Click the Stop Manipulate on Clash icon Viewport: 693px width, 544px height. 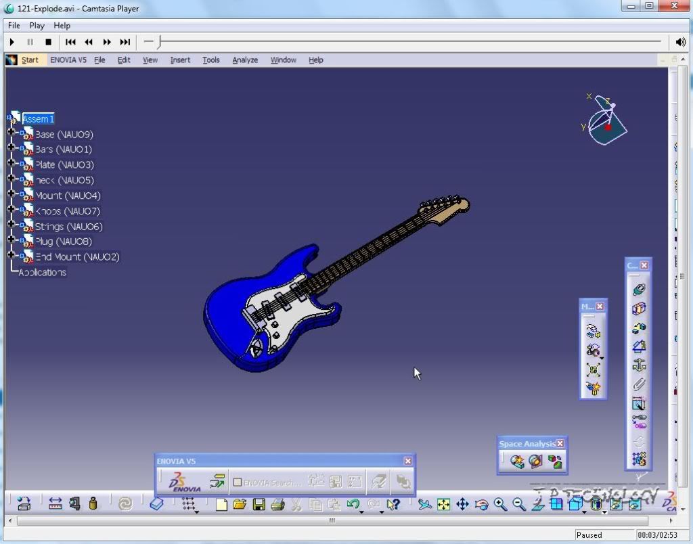click(x=593, y=388)
